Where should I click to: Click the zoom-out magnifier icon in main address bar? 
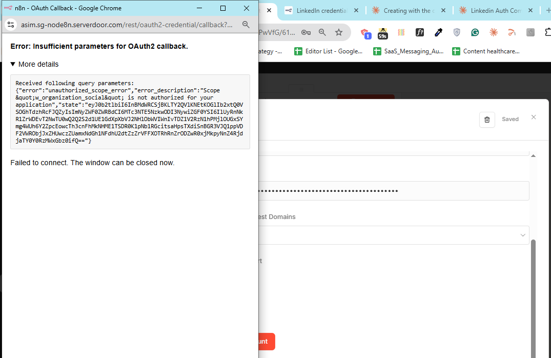[322, 32]
